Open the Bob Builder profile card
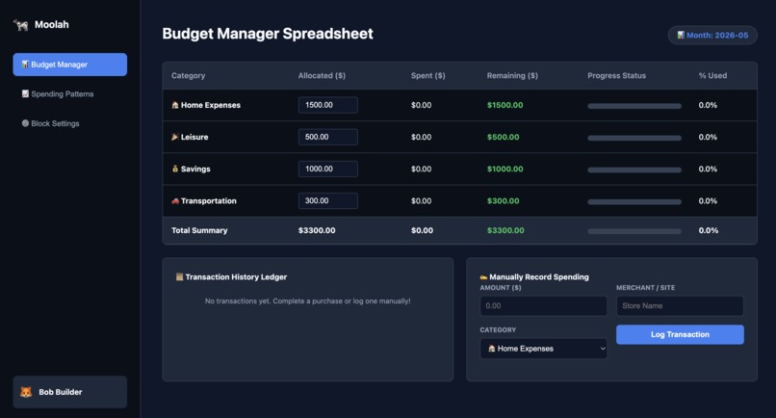Screen dimensions: 776x418 (x=69, y=392)
